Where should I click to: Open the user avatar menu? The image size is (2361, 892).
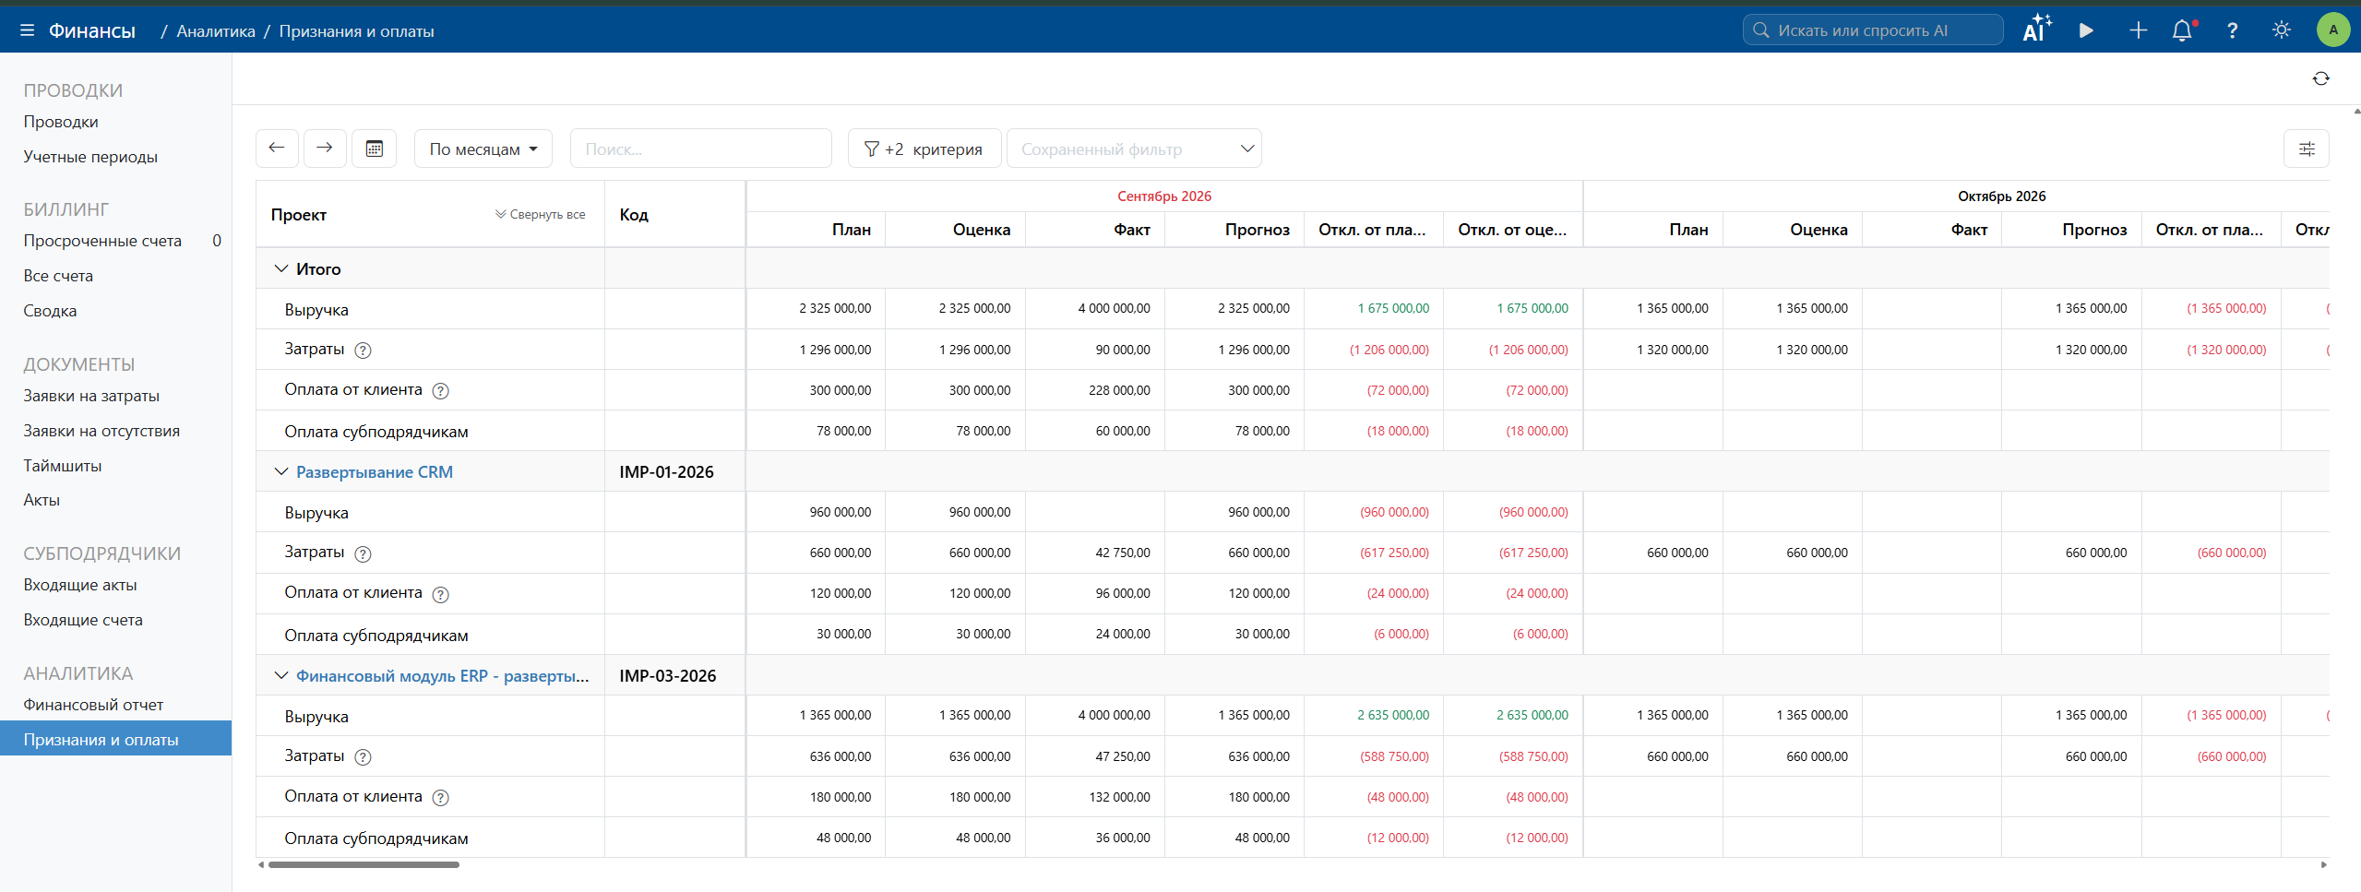(2333, 30)
